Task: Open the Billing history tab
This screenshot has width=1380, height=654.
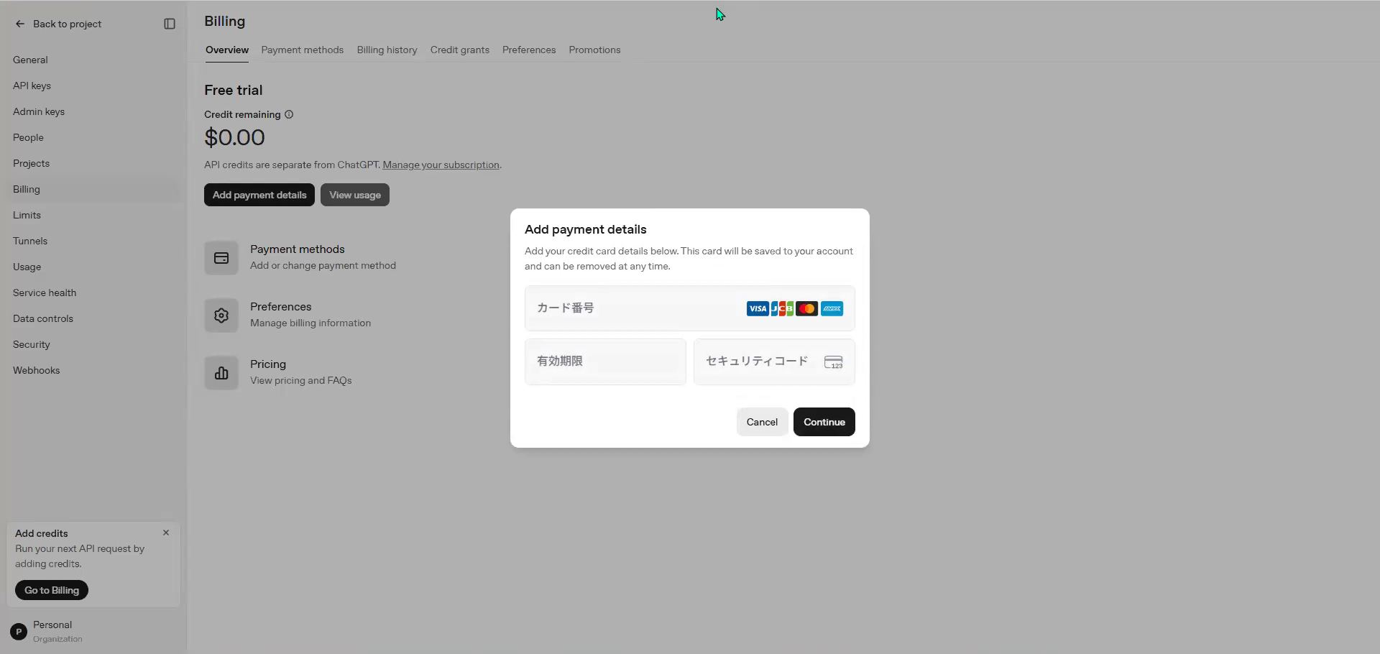Action: [x=387, y=50]
